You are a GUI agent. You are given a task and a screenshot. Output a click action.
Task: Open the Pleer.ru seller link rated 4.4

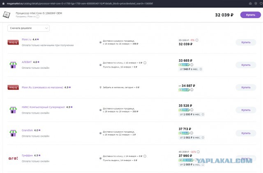[26, 40]
